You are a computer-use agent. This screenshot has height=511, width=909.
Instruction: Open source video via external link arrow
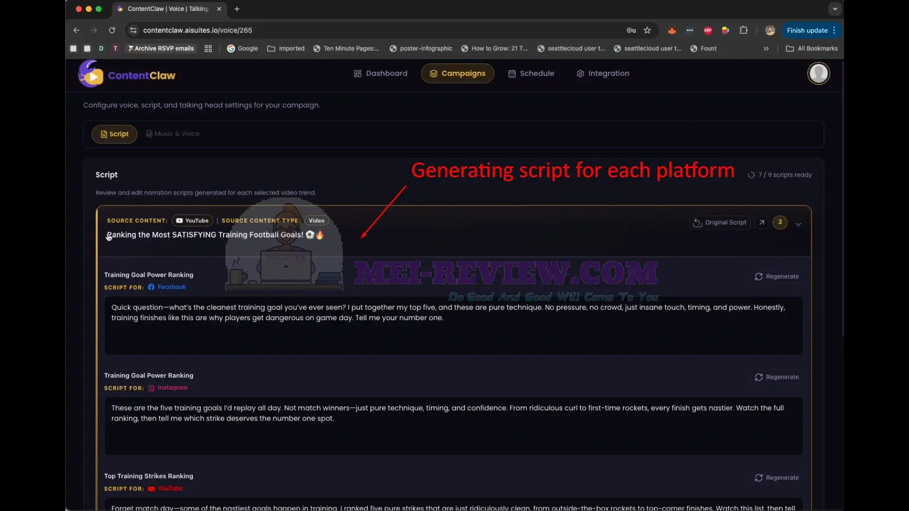click(x=762, y=223)
